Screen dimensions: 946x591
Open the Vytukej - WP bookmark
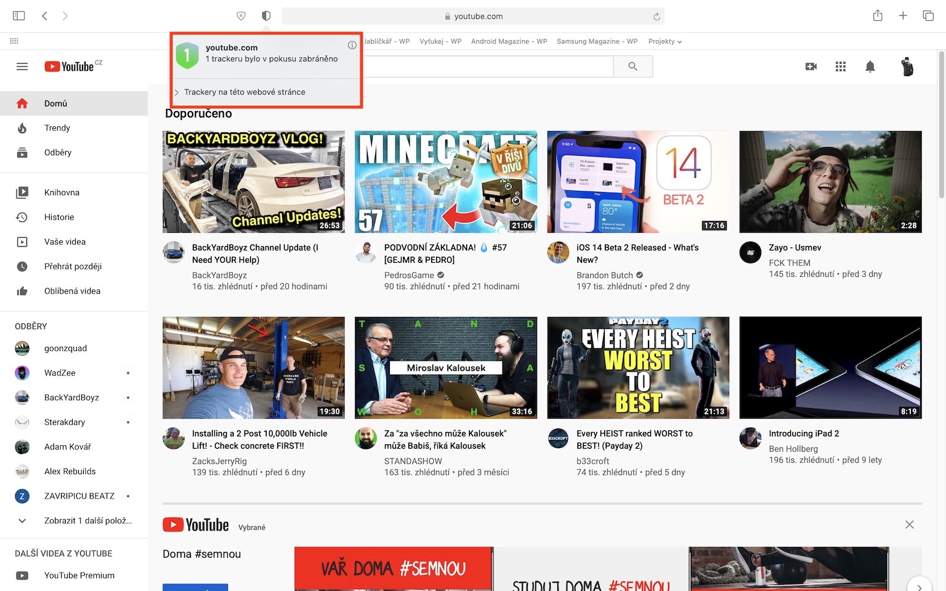(x=440, y=41)
